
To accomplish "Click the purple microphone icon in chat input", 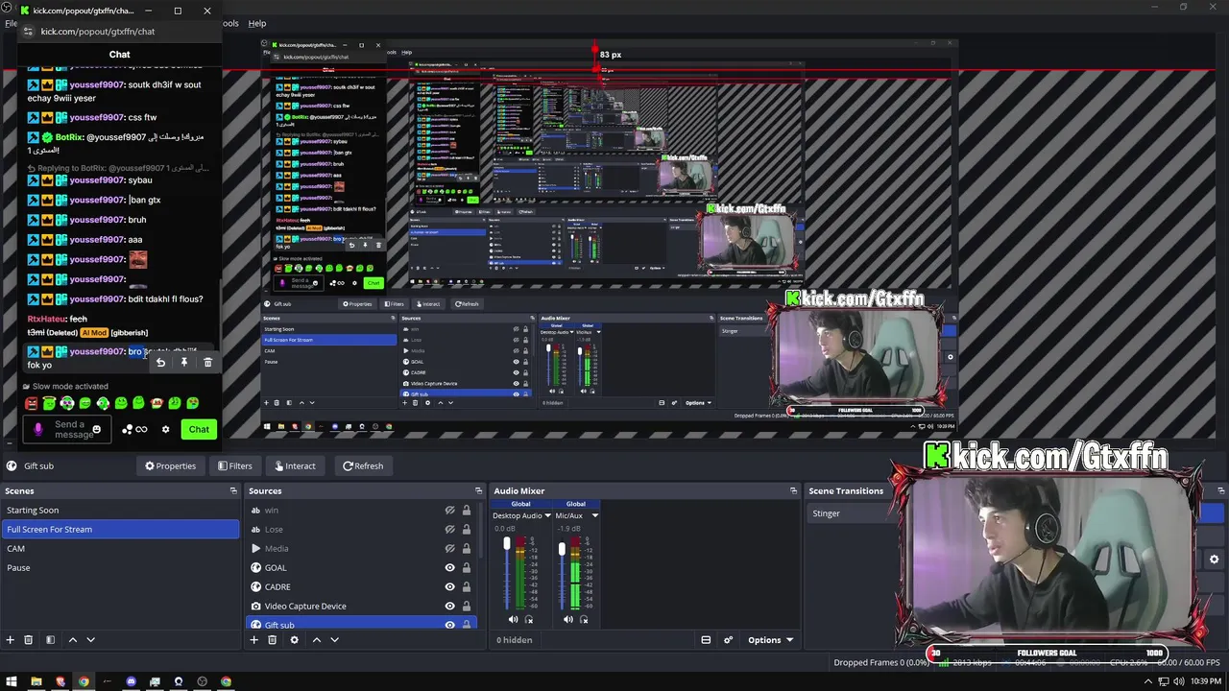I will [x=38, y=429].
